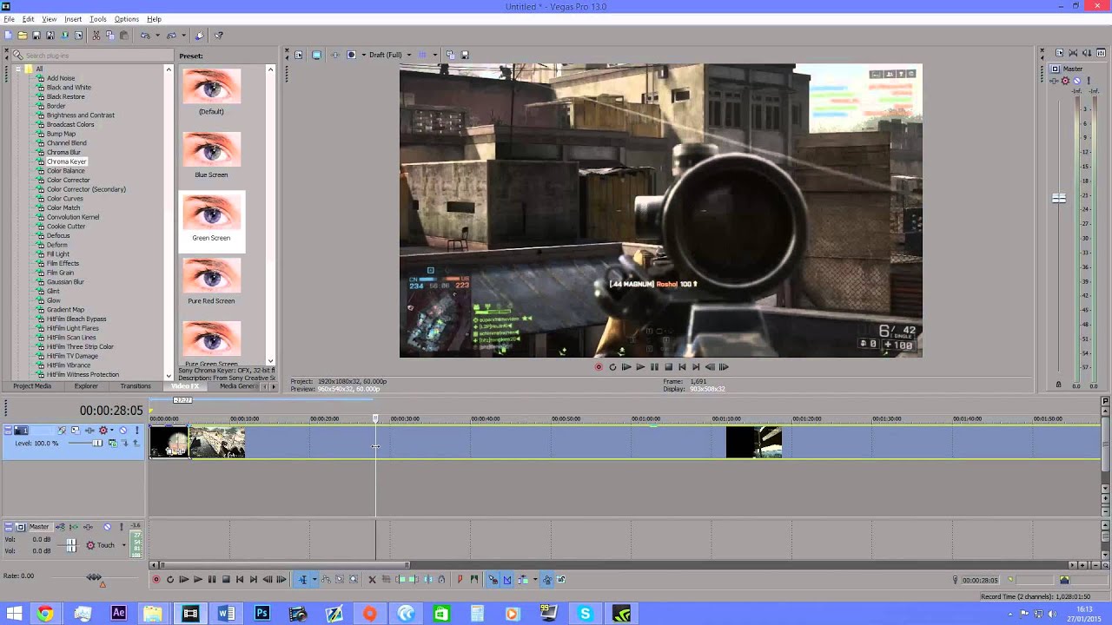Screen dimensions: 1112x625
Task: Toggle Ignore Event Grouping
Action: 561,579
